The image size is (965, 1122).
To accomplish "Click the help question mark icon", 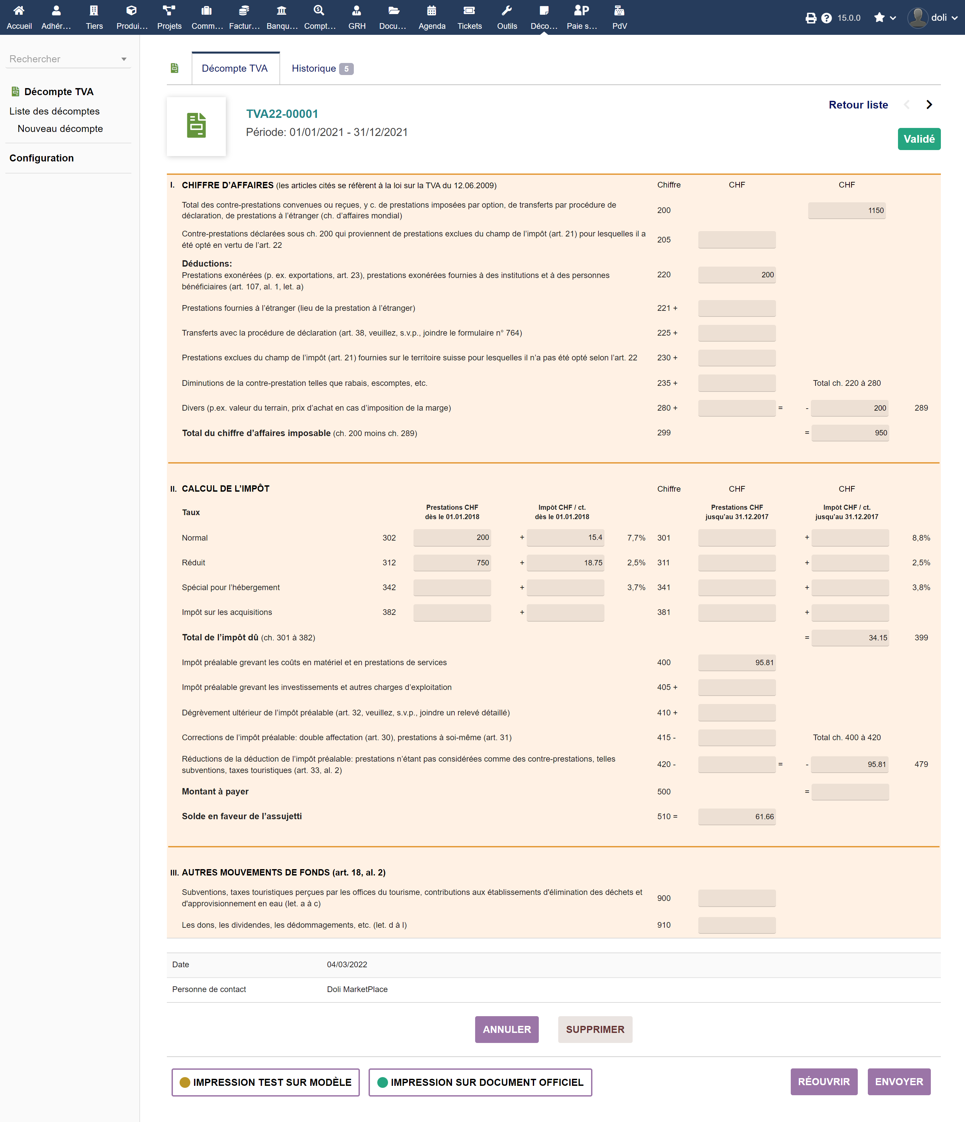I will click(x=826, y=18).
